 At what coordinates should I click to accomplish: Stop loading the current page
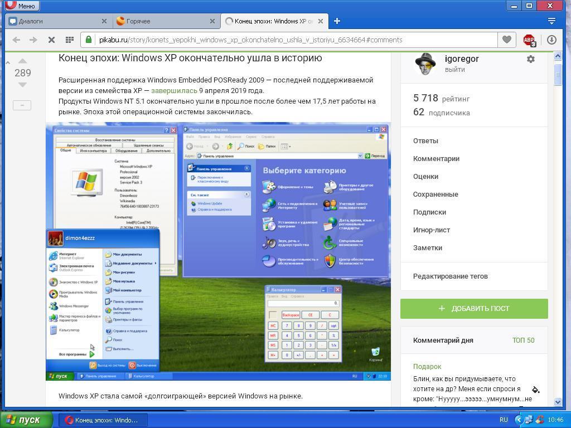click(x=51, y=40)
